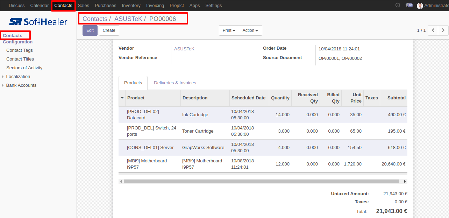Select the [PROD_DEL02] Datacard row
The image size is (449, 218).
(x=263, y=115)
